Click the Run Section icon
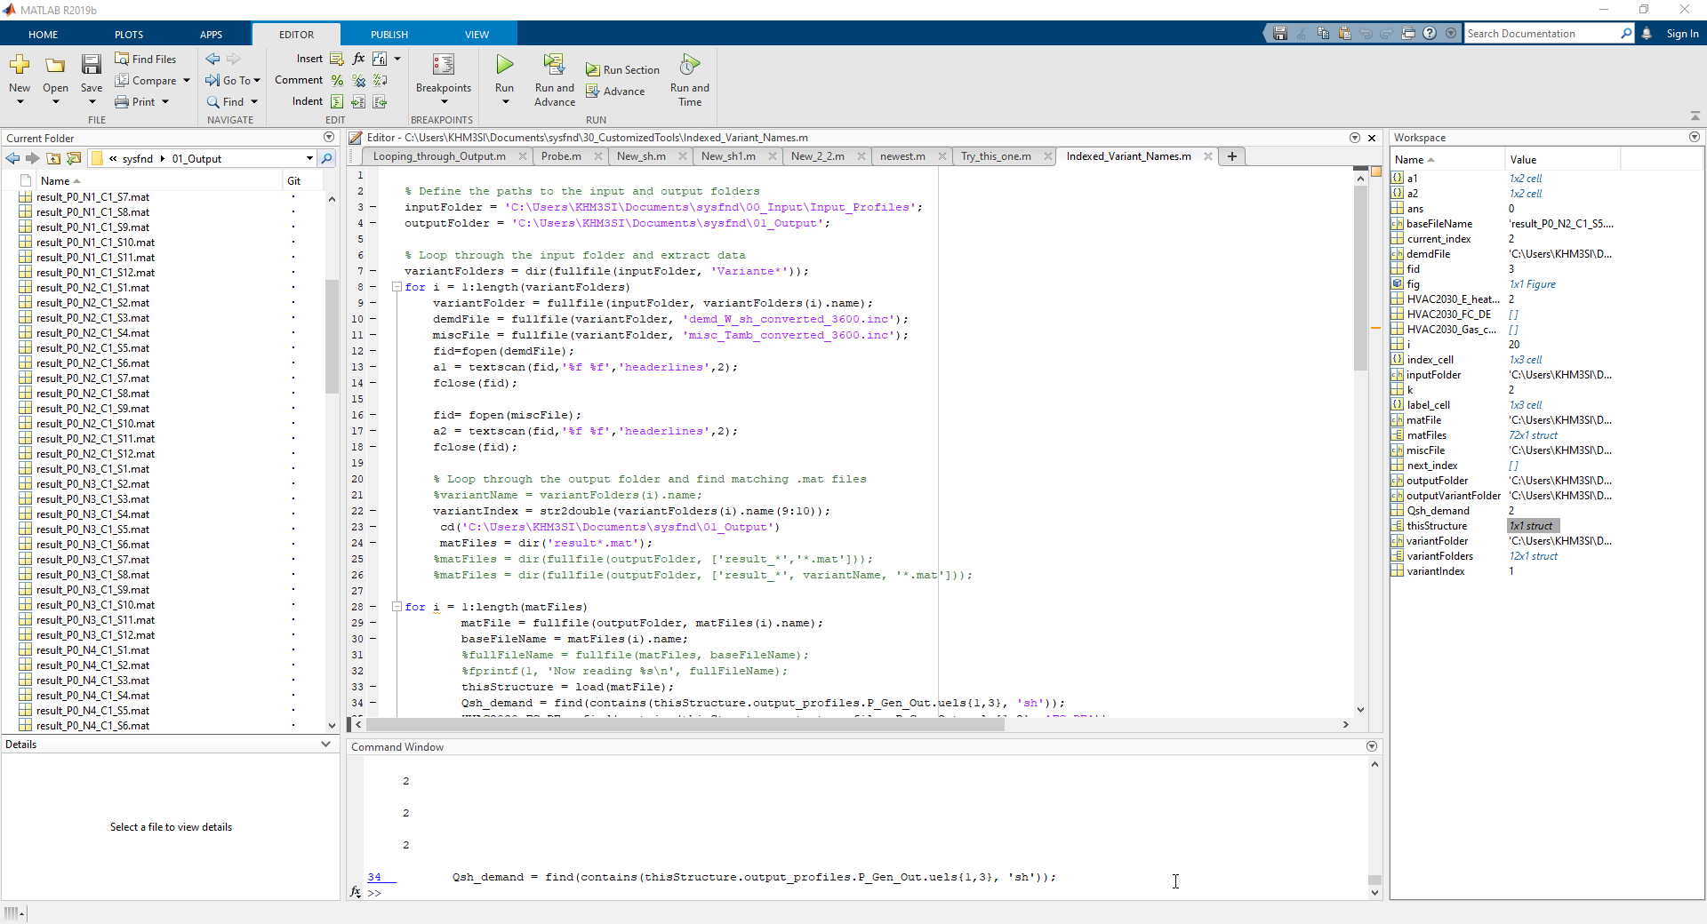This screenshot has height=924, width=1707. (593, 70)
